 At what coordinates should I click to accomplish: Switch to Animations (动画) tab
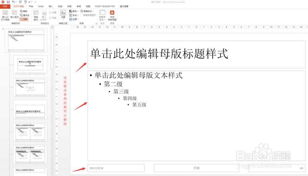coord(69,6)
